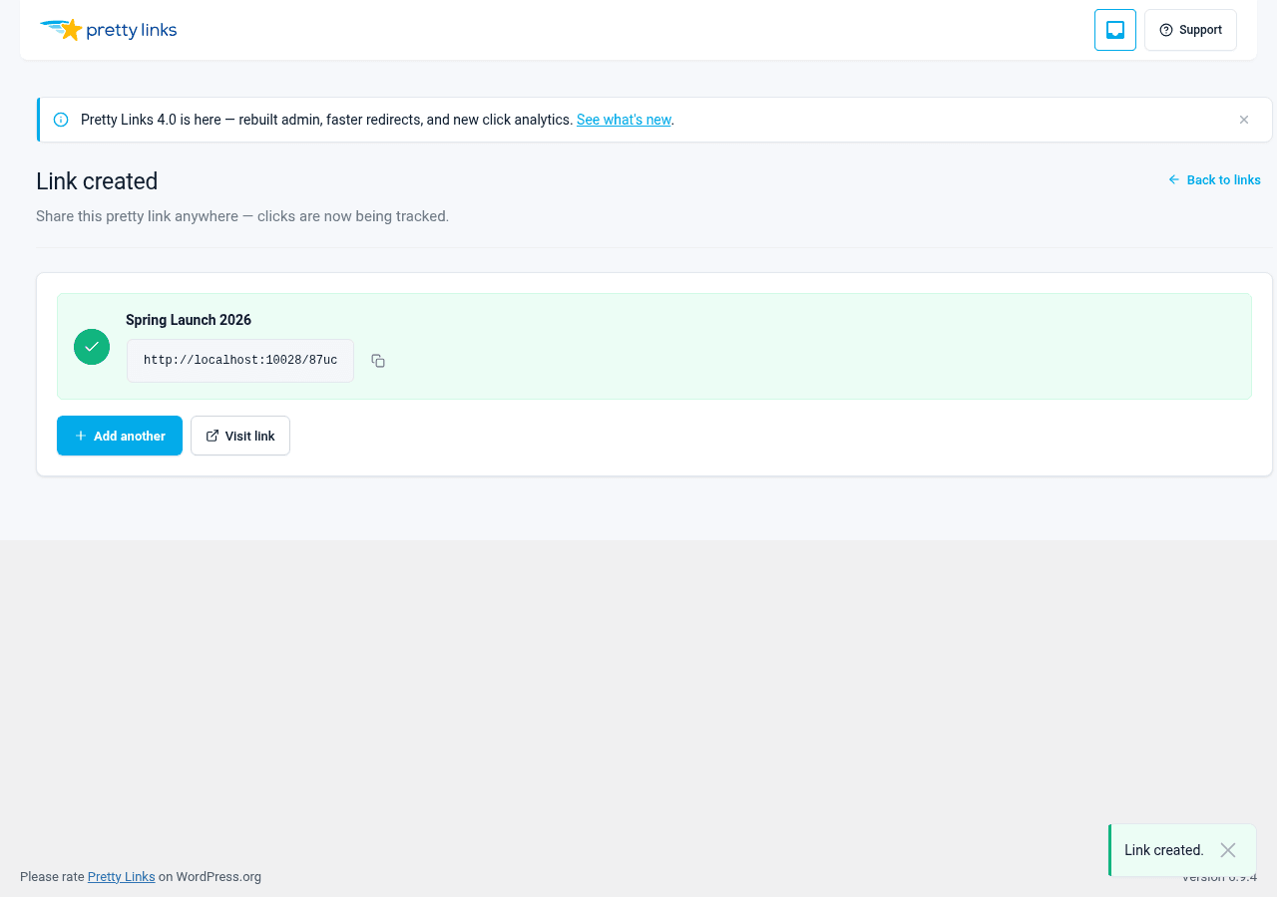
Task: Open the inbox notifications icon button
Action: (x=1115, y=30)
